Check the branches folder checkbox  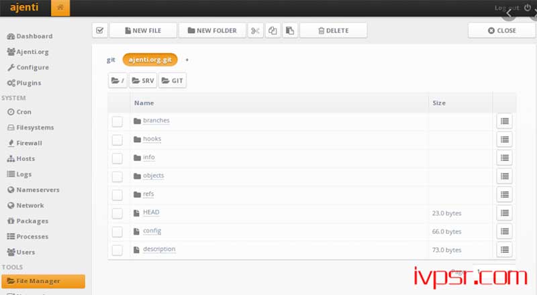(117, 121)
